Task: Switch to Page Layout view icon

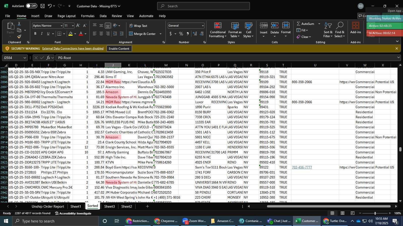Action: 343,213
